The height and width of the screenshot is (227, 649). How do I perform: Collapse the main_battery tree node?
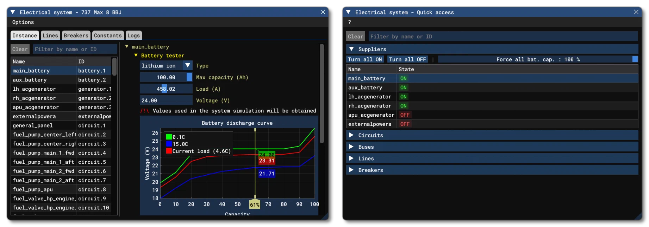[127, 46]
